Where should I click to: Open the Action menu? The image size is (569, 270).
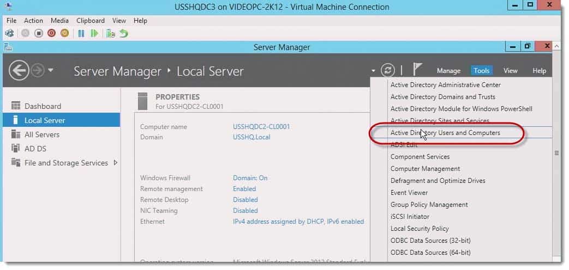pyautogui.click(x=33, y=21)
